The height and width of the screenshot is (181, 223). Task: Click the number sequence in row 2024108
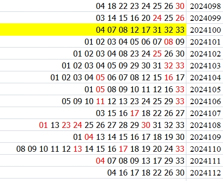112,125
